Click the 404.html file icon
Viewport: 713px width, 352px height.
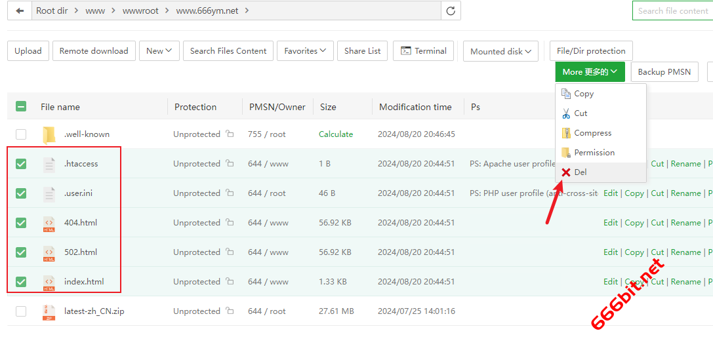coord(49,223)
